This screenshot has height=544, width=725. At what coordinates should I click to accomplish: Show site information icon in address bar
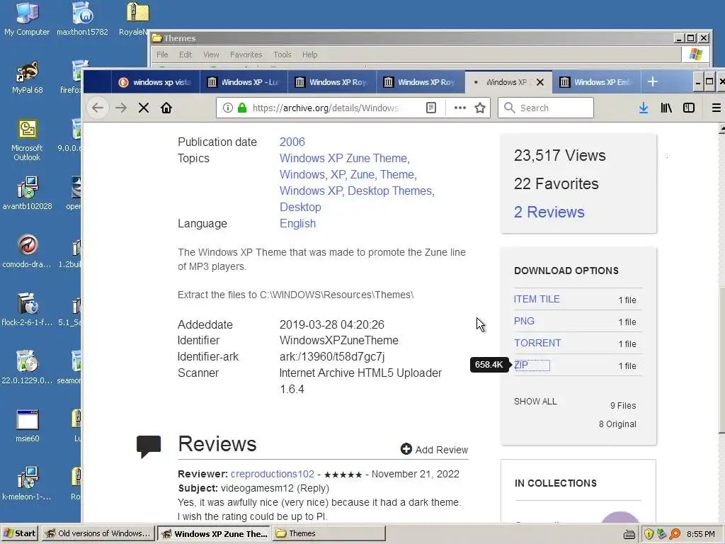click(x=227, y=108)
